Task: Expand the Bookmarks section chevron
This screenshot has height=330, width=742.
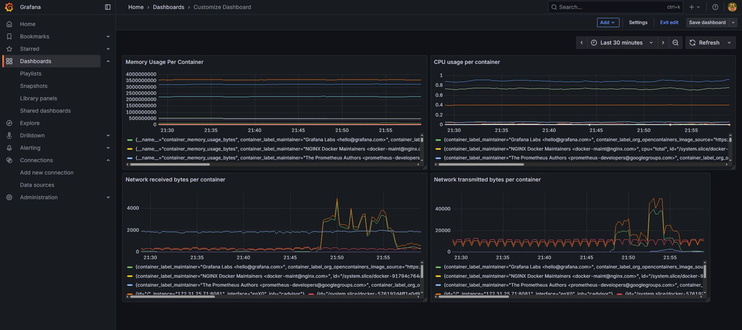Action: pos(108,37)
